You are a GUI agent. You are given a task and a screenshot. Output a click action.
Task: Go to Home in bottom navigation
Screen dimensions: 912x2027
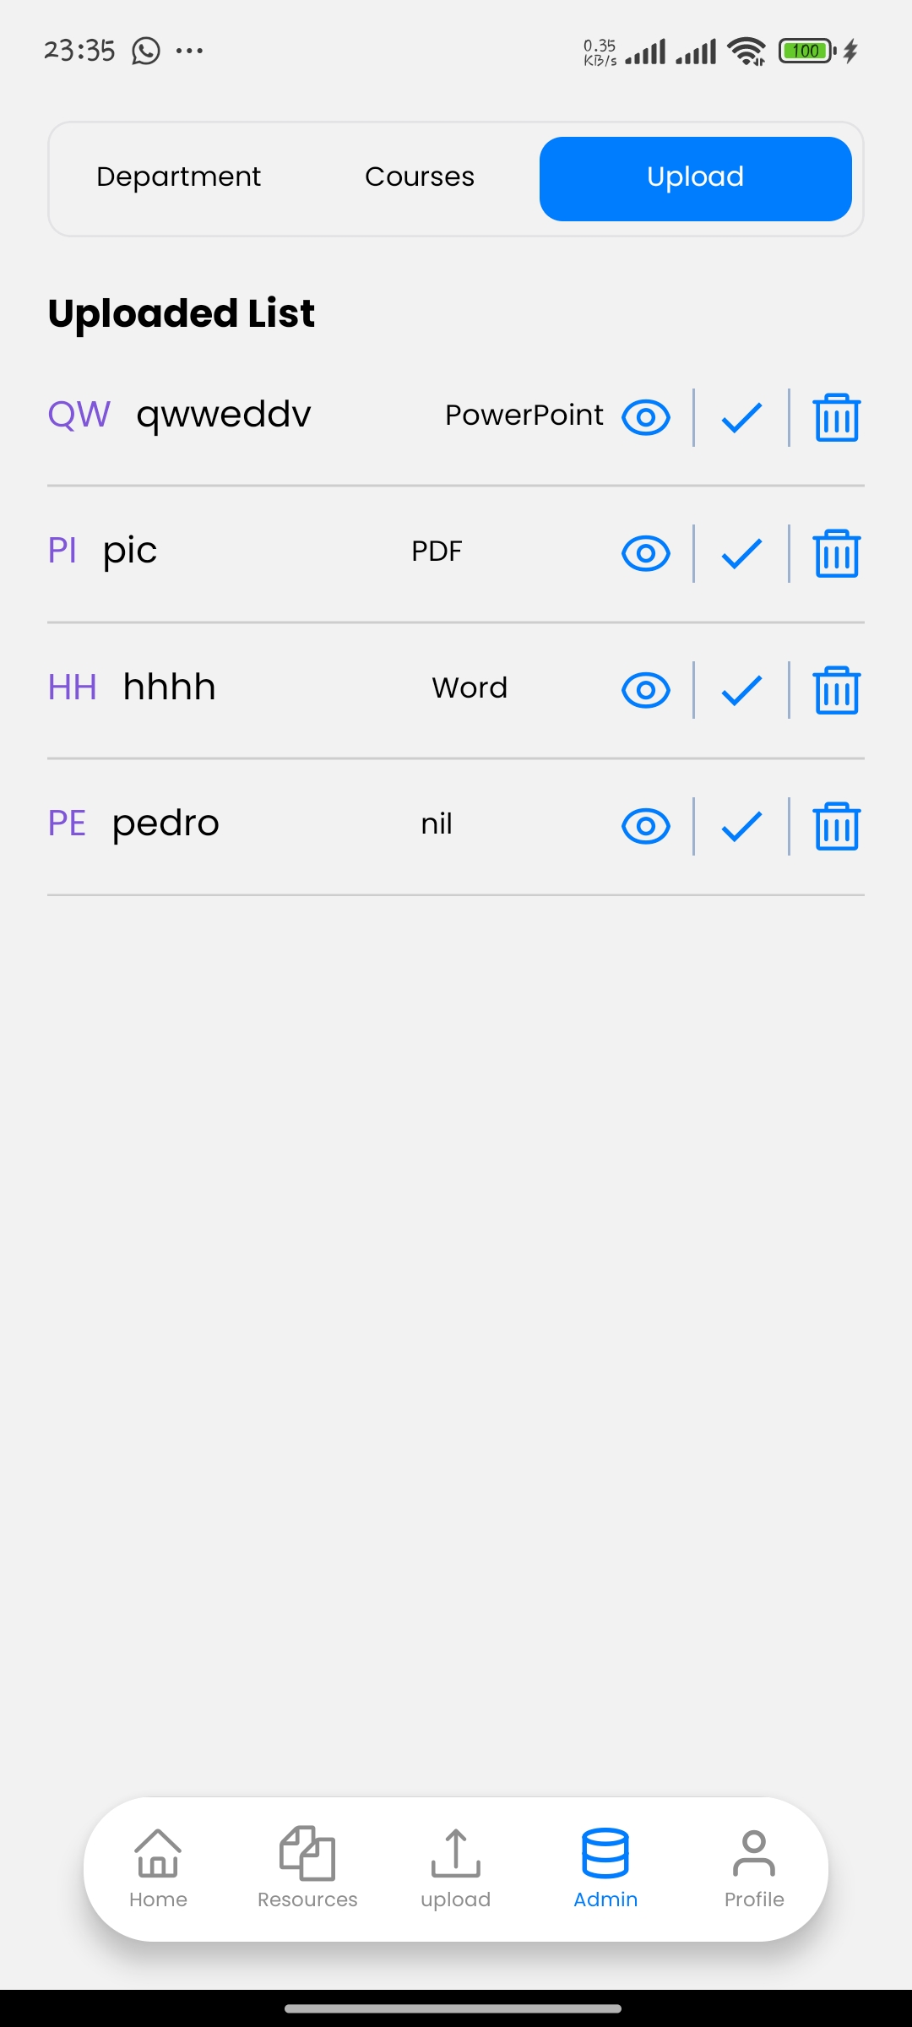158,1868
